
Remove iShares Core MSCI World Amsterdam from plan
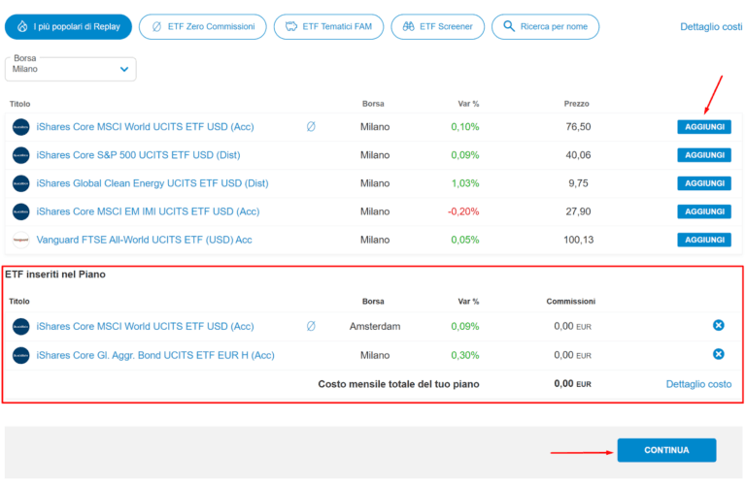point(719,326)
